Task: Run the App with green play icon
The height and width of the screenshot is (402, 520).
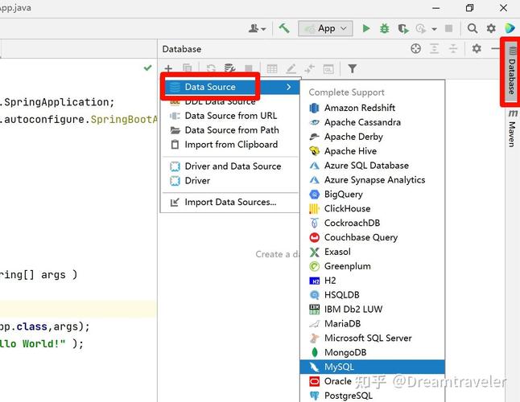Action: coord(366,28)
